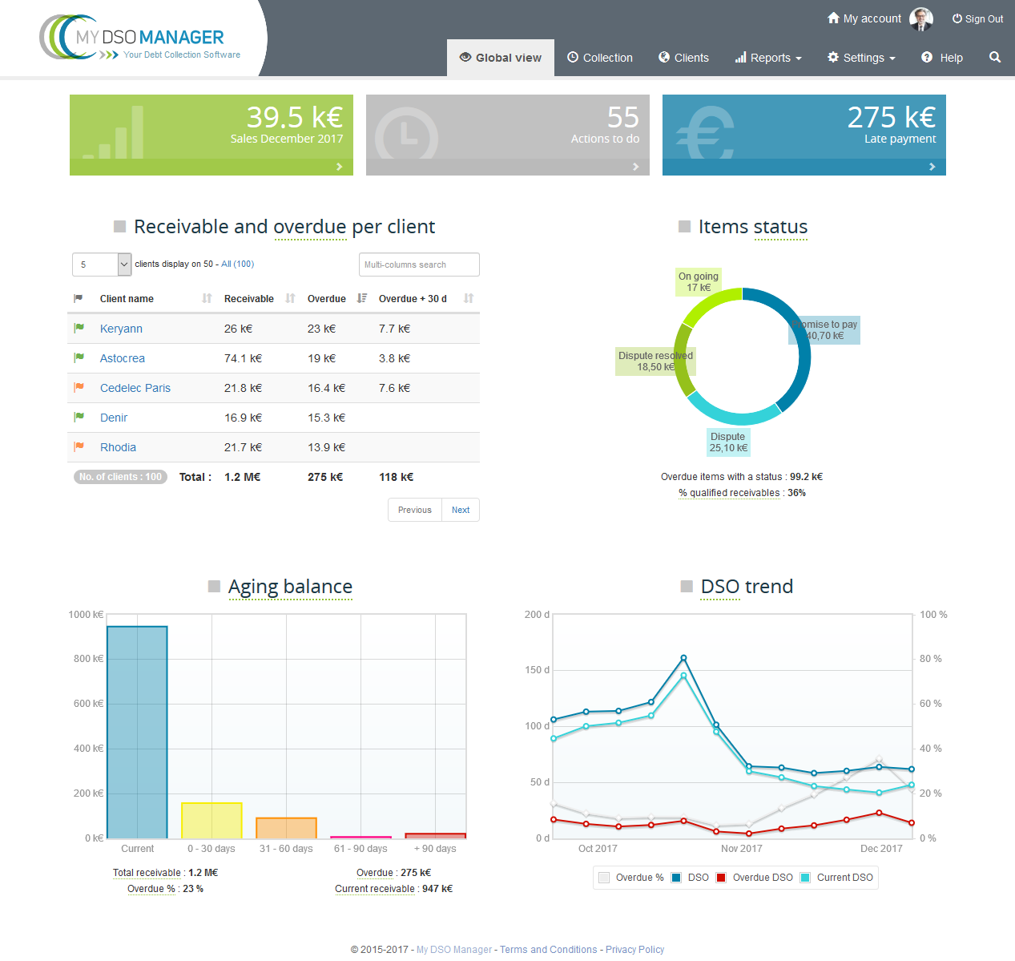Open the Help menu item
The image size is (1015, 961).
coord(942,58)
